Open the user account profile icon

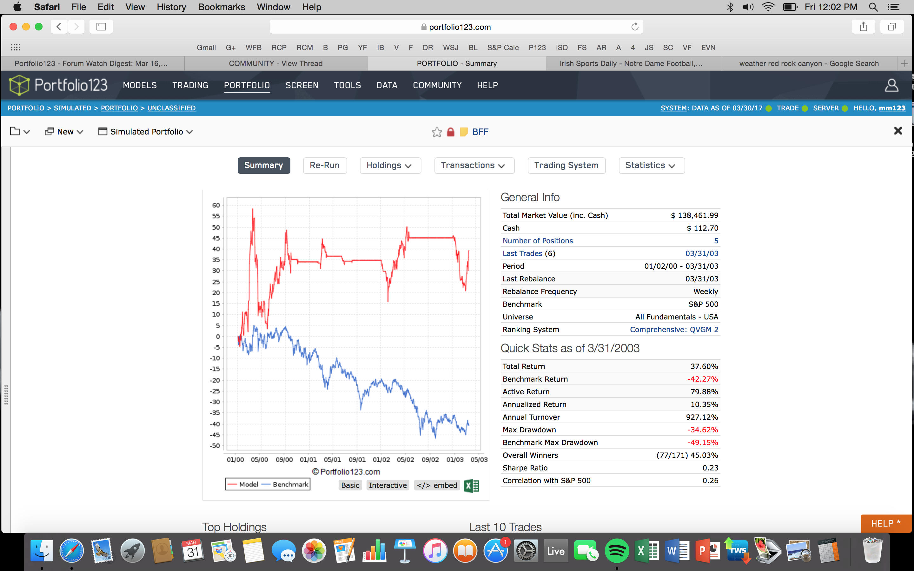pyautogui.click(x=891, y=85)
